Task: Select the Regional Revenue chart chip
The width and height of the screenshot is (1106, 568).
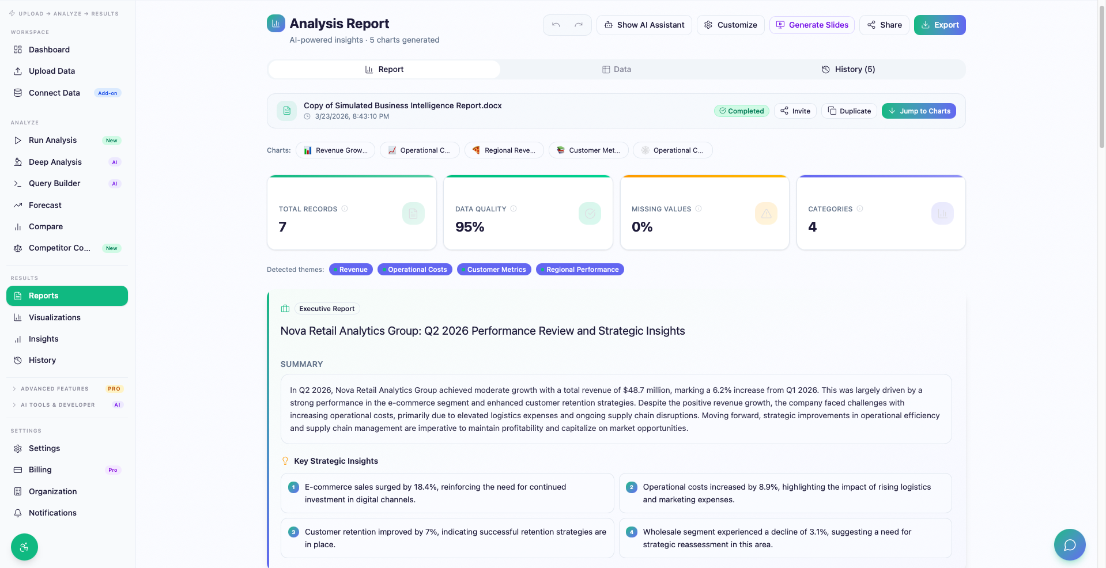Action: tap(504, 150)
